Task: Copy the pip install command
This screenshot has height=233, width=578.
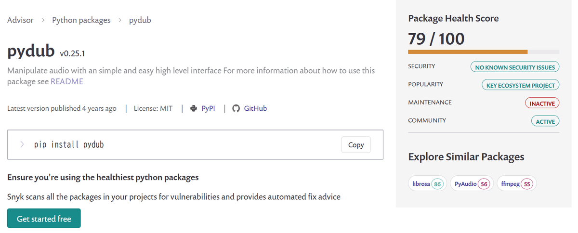Action: coord(356,145)
